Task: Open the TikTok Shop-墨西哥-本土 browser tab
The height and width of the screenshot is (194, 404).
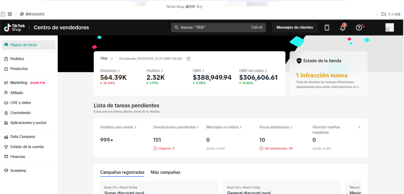Action: [184, 6]
